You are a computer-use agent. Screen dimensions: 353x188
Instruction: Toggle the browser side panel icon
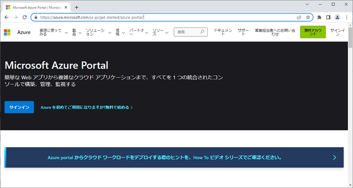click(x=328, y=18)
